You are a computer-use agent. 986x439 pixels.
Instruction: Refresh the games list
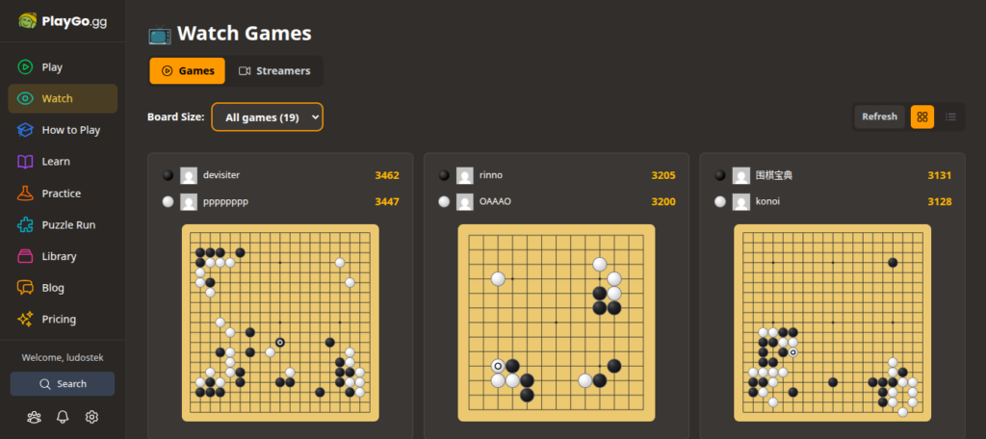point(879,116)
